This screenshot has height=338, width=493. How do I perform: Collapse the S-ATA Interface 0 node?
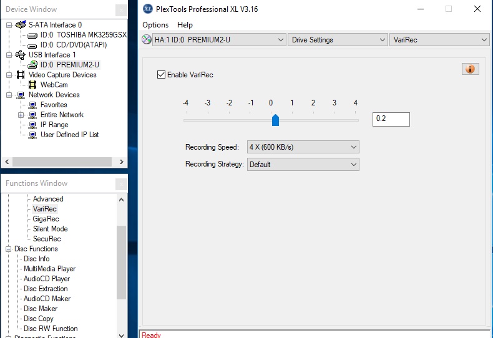[x=9, y=25]
